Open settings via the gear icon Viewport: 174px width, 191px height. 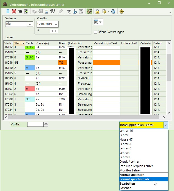coord(121,11)
